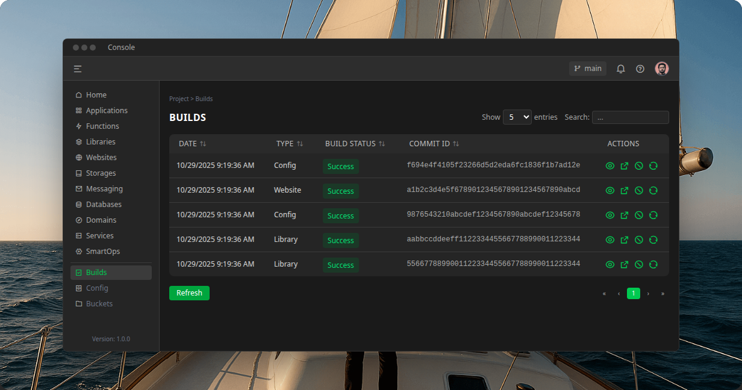Select page 1 in pagination
This screenshot has width=742, height=390.
[x=633, y=293]
